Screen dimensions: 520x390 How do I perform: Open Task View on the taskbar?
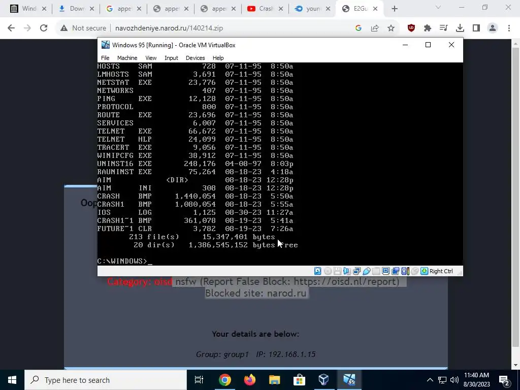tap(199, 380)
